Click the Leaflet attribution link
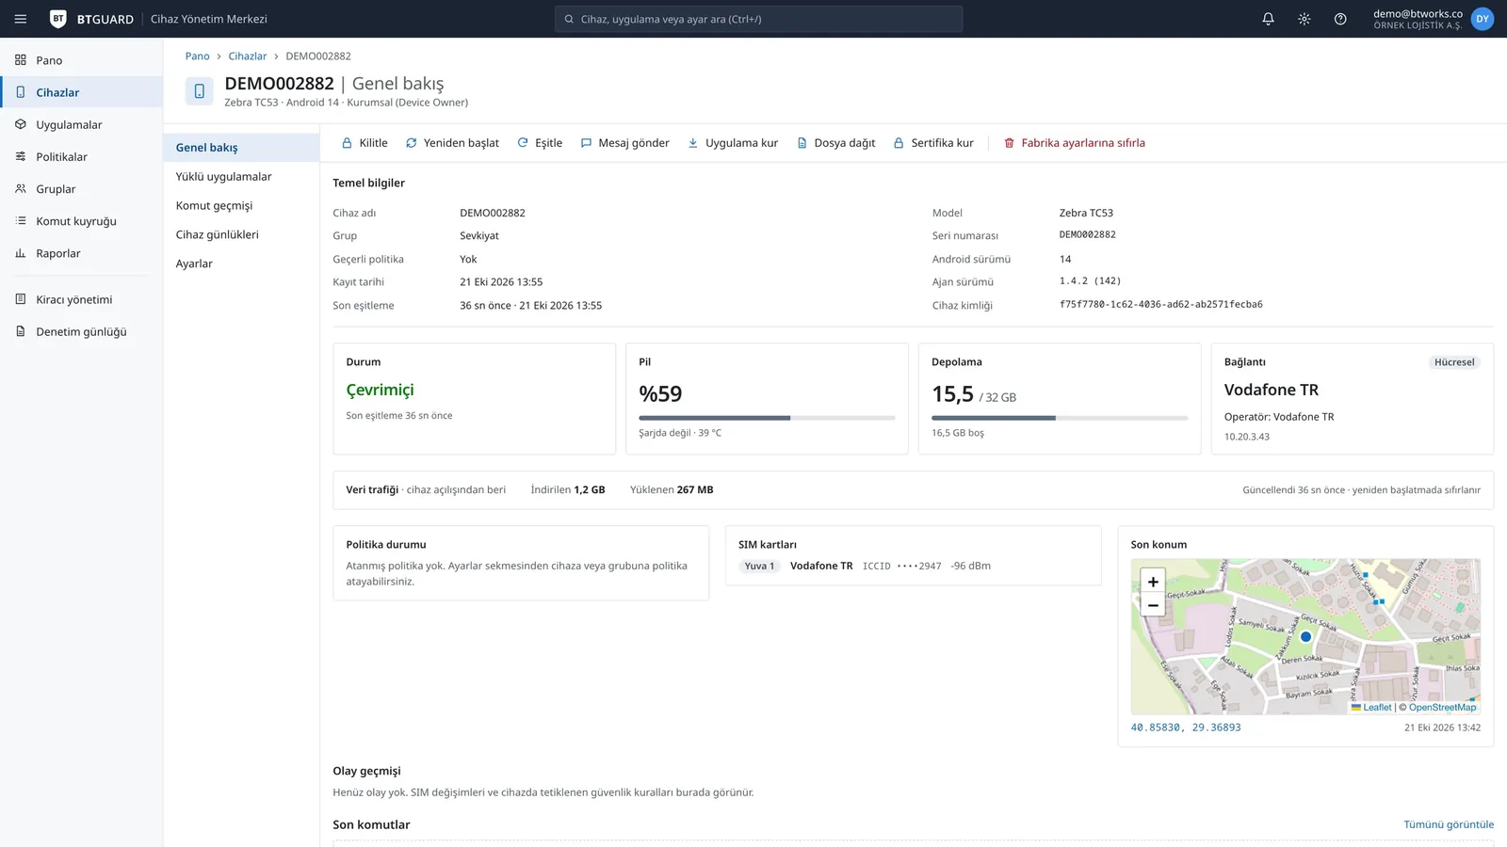The width and height of the screenshot is (1507, 847). click(x=1371, y=708)
